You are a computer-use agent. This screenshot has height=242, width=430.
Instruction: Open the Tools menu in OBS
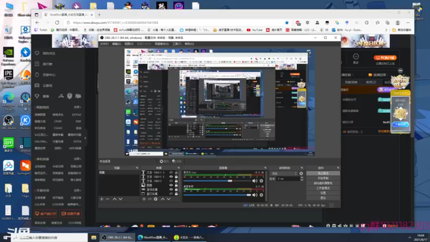[x=177, y=44]
